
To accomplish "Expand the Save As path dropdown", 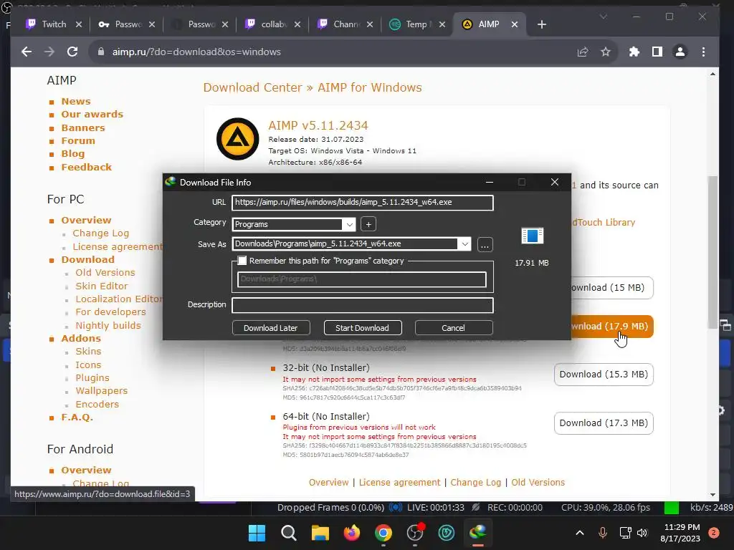I will [464, 244].
